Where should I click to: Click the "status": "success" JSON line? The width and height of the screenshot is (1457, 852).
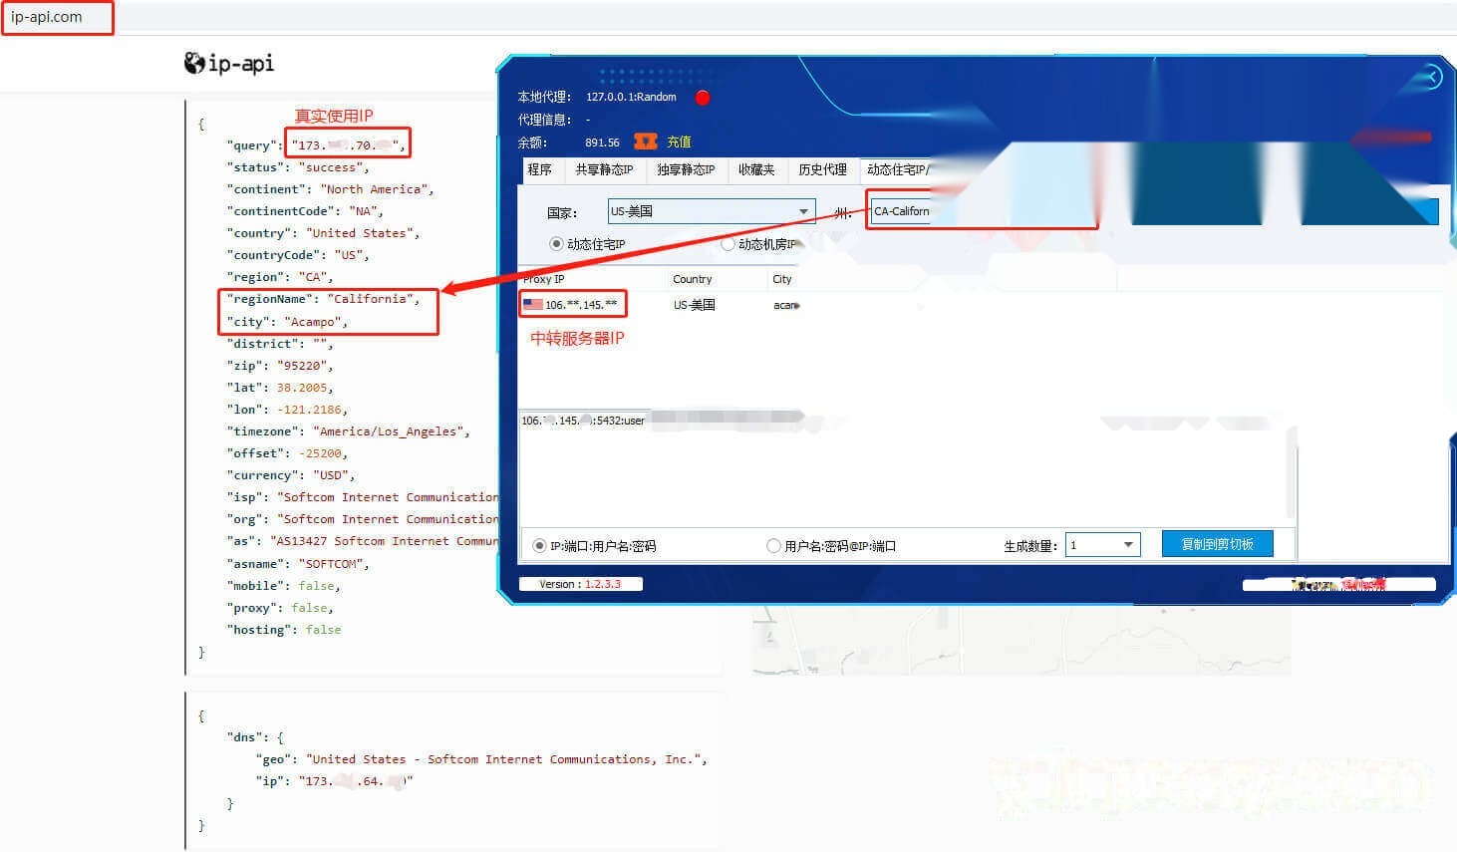pos(298,167)
